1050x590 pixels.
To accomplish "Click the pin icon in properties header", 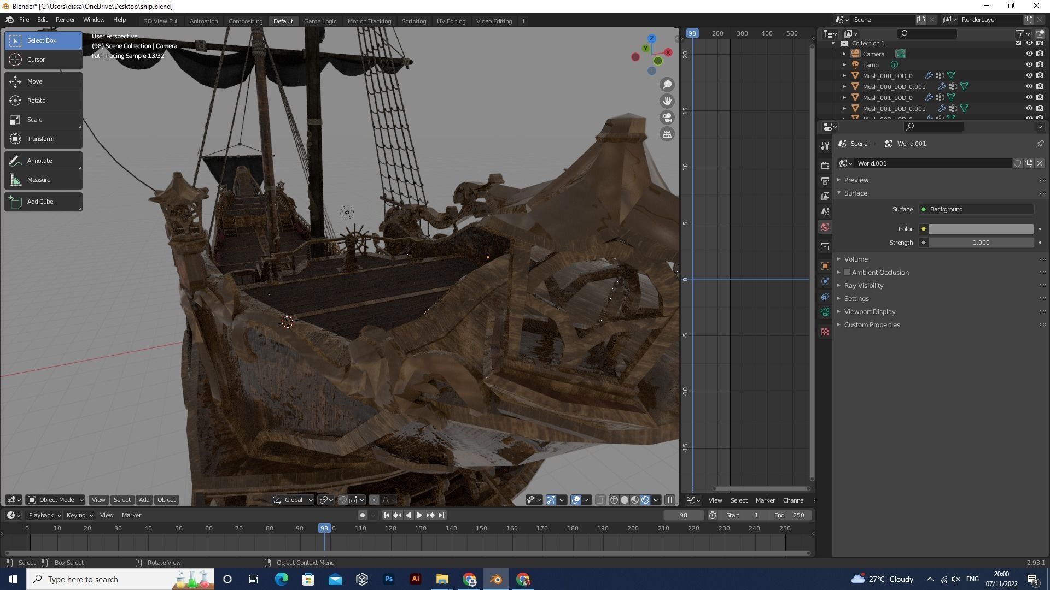I will point(1040,144).
